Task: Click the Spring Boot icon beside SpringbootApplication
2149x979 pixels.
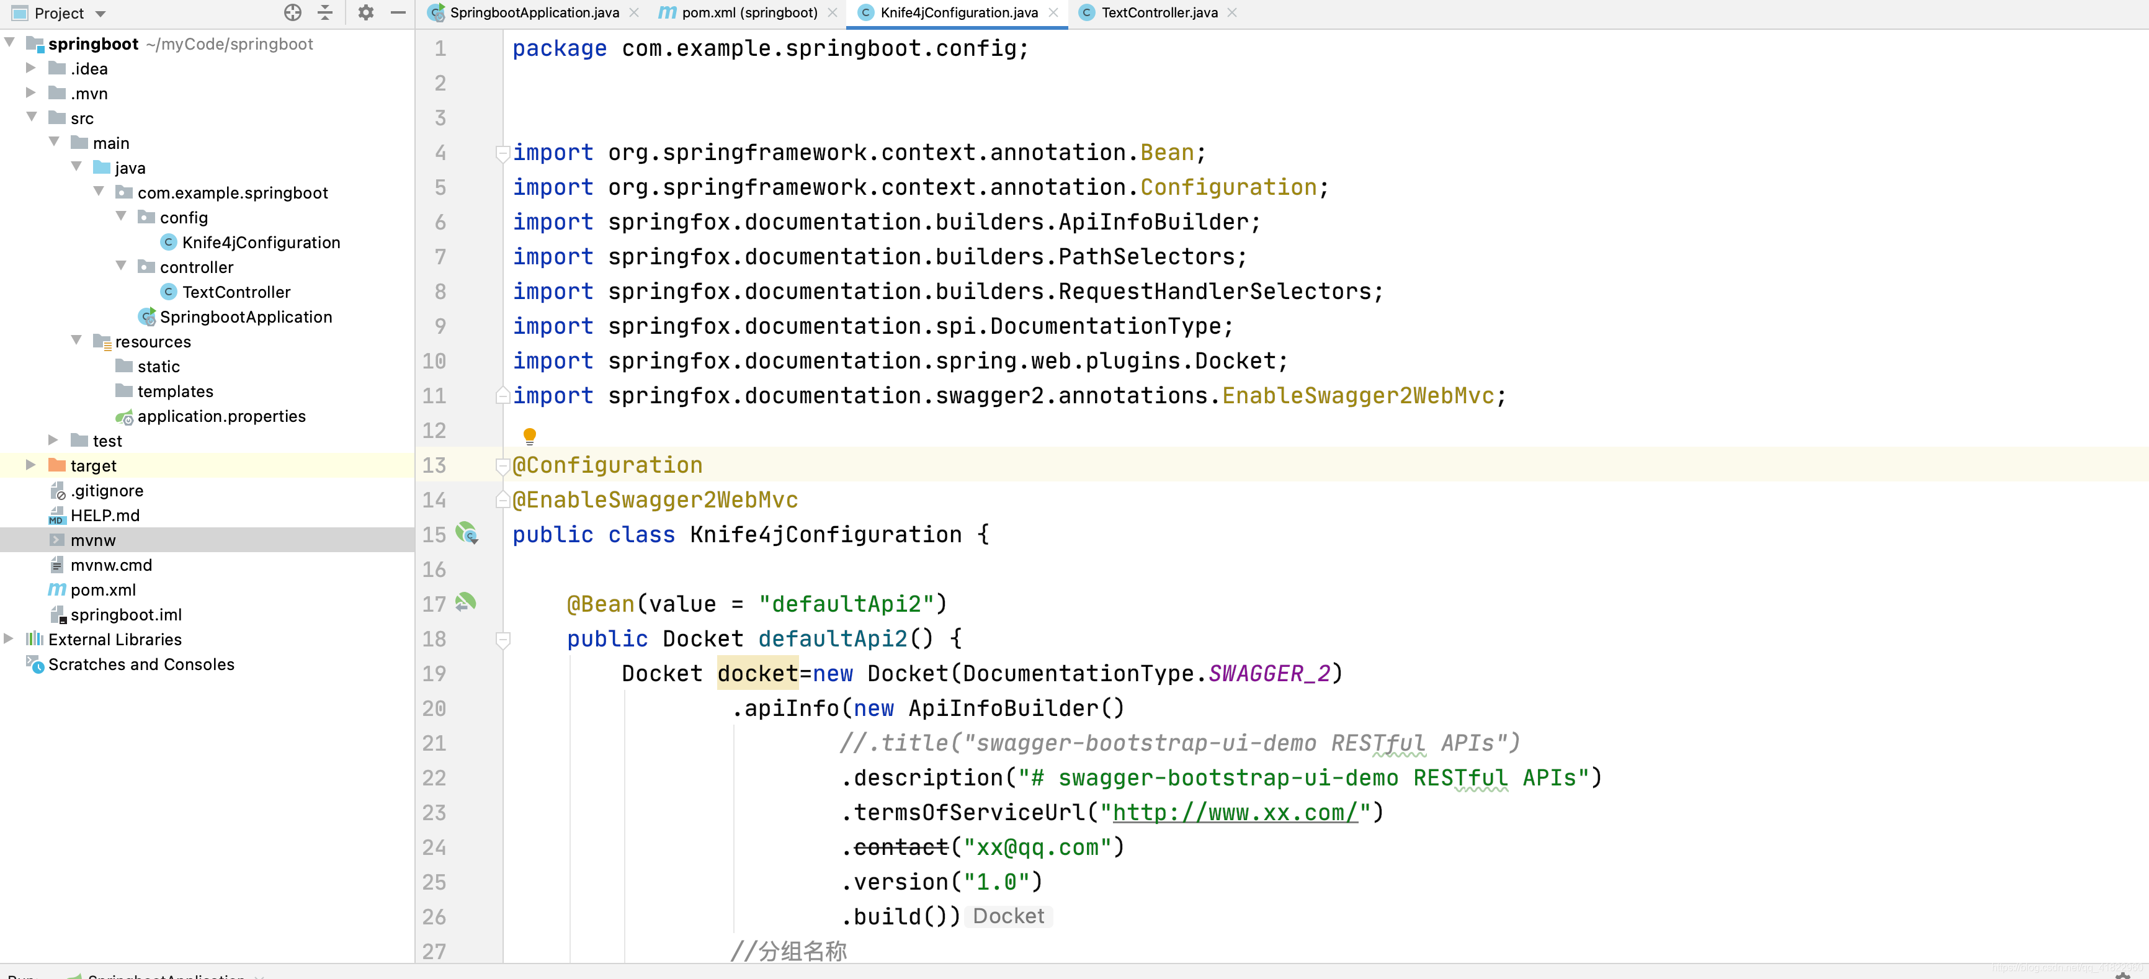Action: (x=148, y=316)
